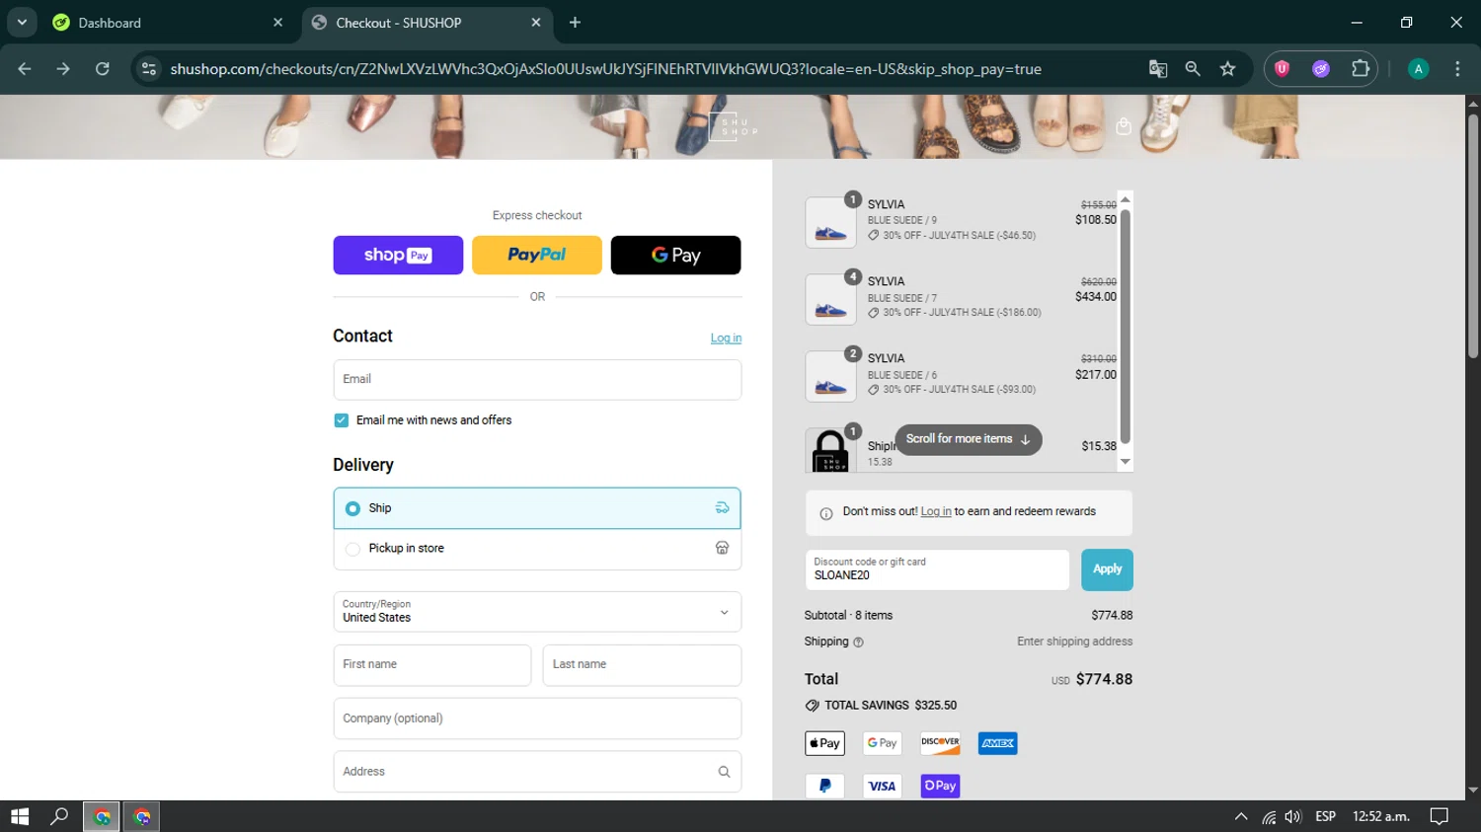Click the Last name field
The width and height of the screenshot is (1481, 832).
click(642, 665)
